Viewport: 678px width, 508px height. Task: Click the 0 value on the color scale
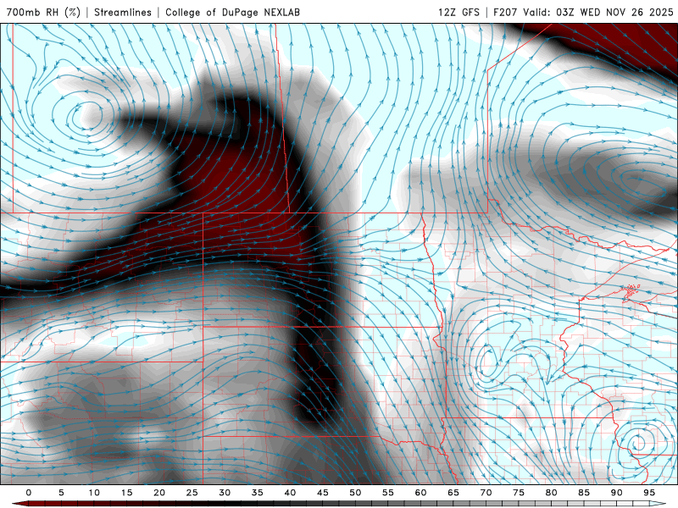29,493
